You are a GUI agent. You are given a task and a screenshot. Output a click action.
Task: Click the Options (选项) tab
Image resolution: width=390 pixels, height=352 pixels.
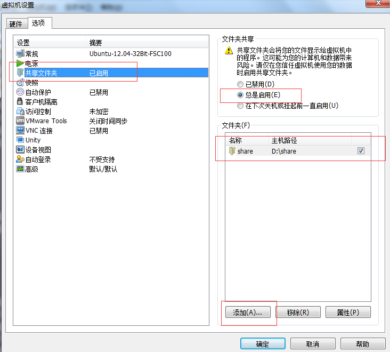coord(38,23)
